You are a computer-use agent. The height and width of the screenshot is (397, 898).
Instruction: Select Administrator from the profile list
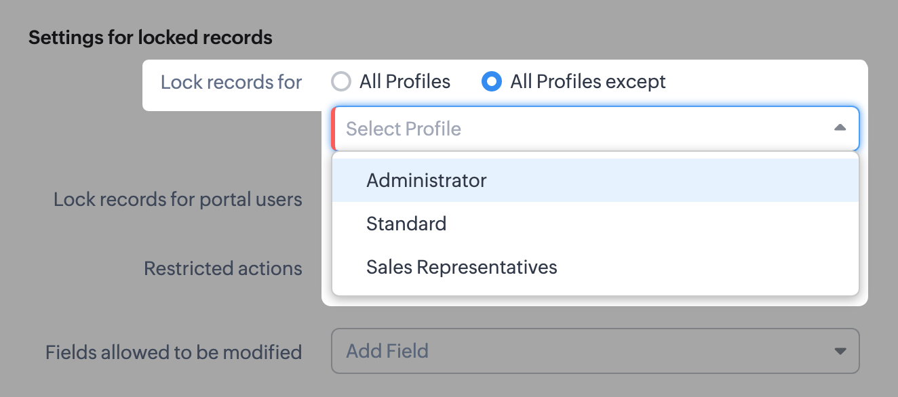(426, 180)
